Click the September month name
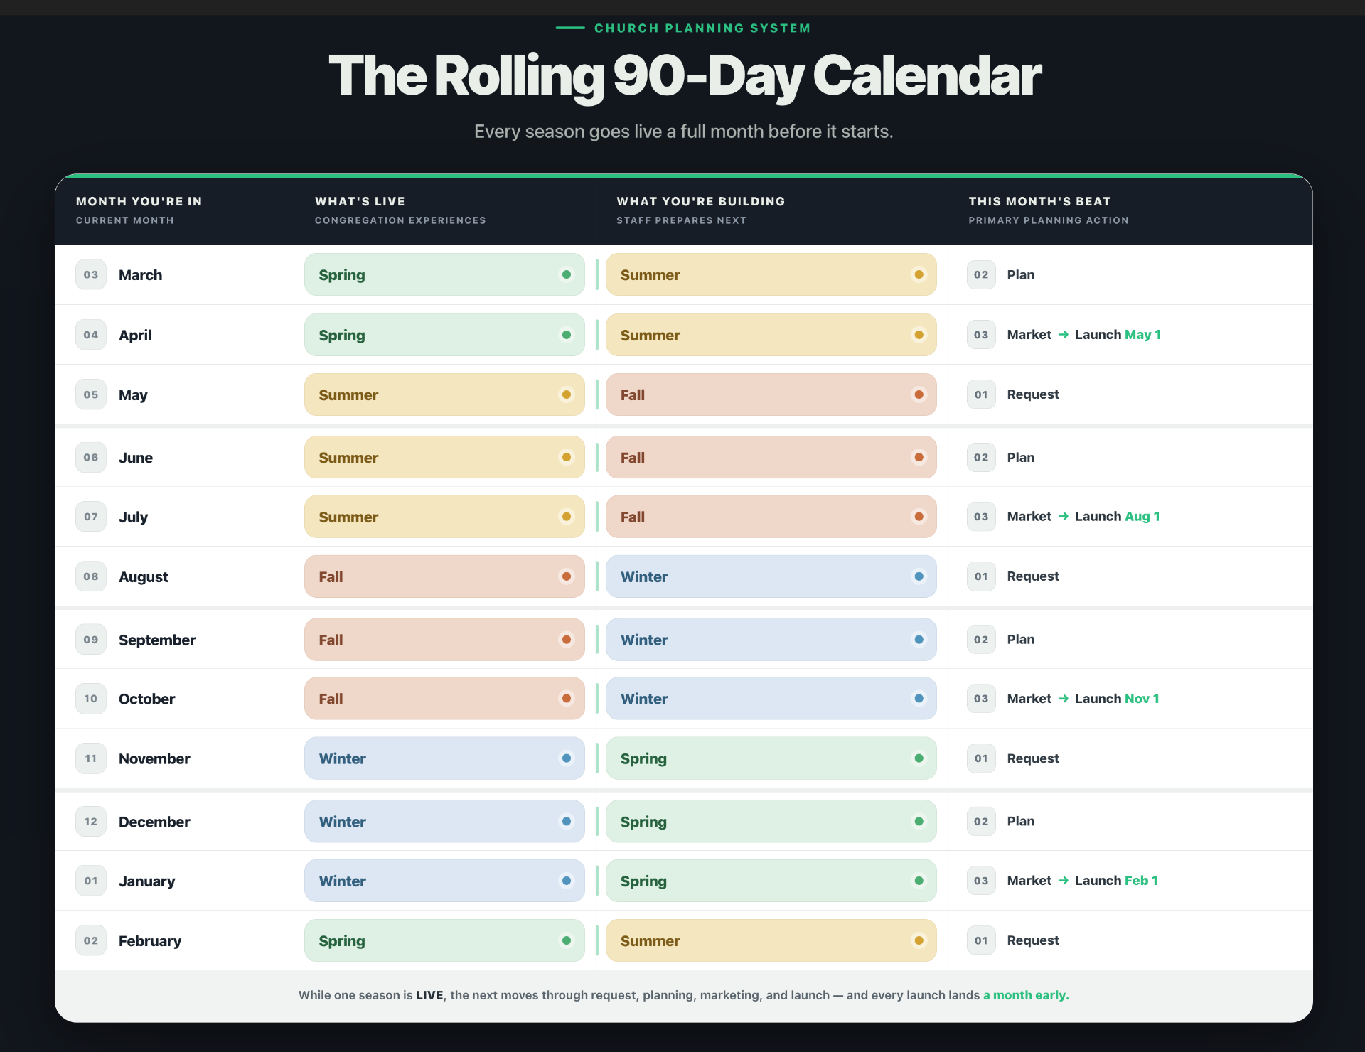 [x=157, y=640]
